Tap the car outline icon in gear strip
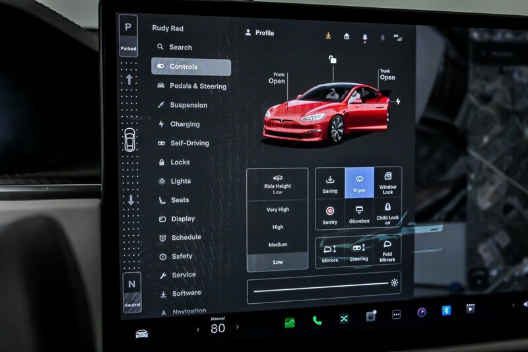Screen dimensions: 528x352 [x=129, y=140]
